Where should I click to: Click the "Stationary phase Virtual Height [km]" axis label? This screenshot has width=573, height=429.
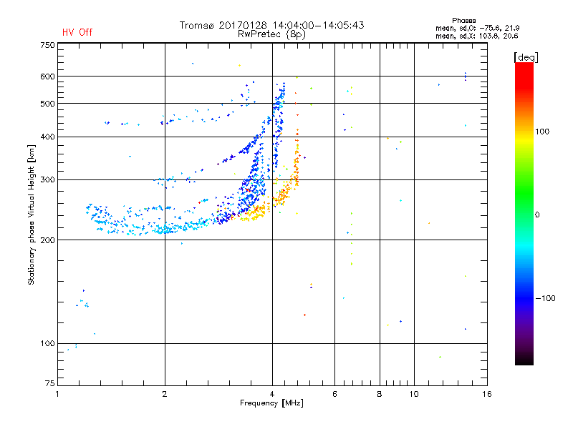31,214
